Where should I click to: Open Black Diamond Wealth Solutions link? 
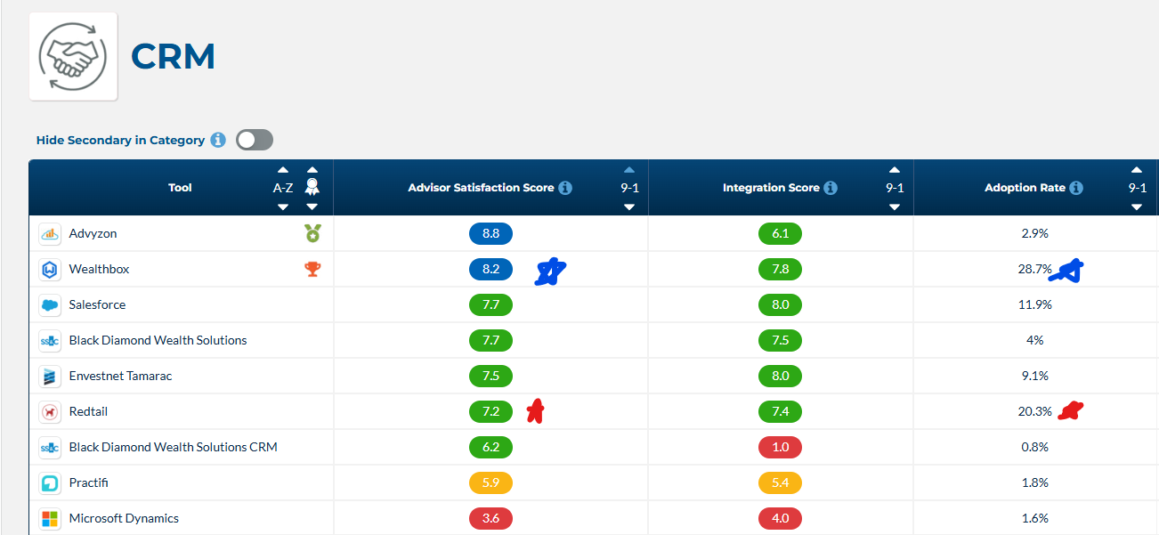point(158,340)
